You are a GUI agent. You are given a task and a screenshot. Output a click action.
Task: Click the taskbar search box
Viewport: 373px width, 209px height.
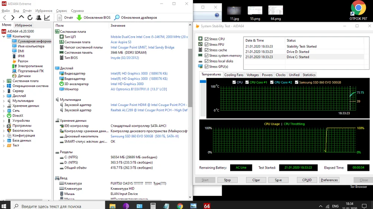point(57,206)
